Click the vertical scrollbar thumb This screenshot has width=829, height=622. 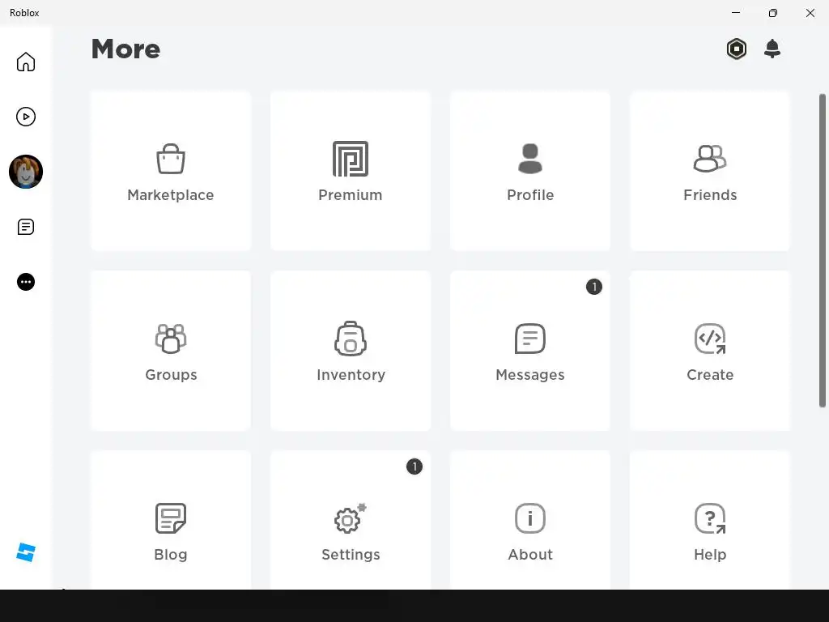click(x=823, y=251)
